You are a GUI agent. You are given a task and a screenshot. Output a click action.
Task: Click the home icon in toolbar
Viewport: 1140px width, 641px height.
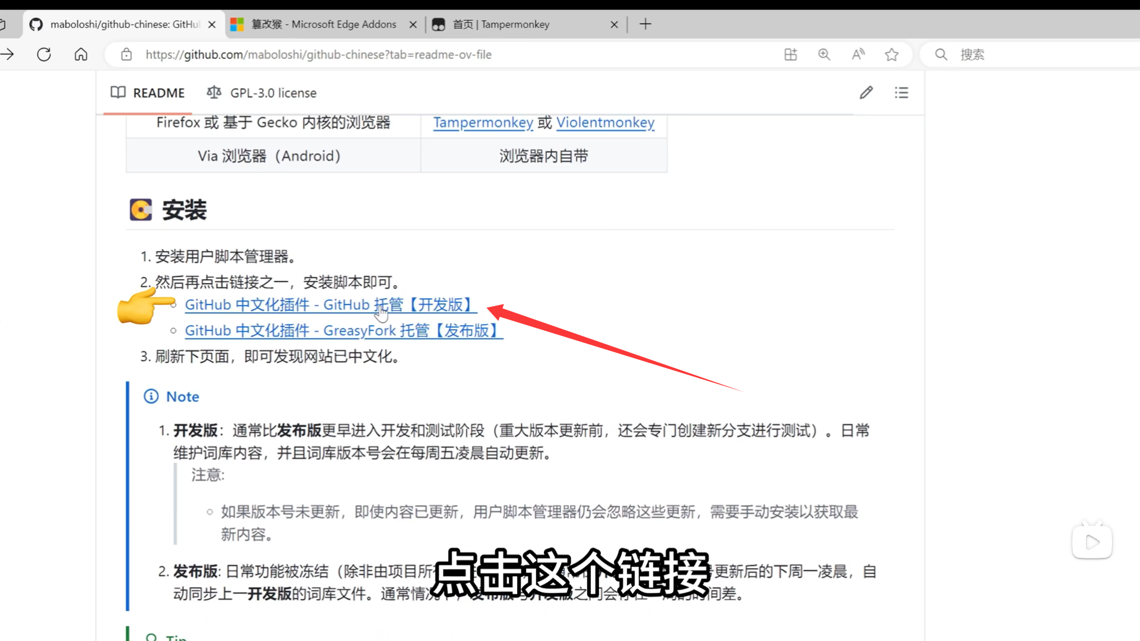81,55
